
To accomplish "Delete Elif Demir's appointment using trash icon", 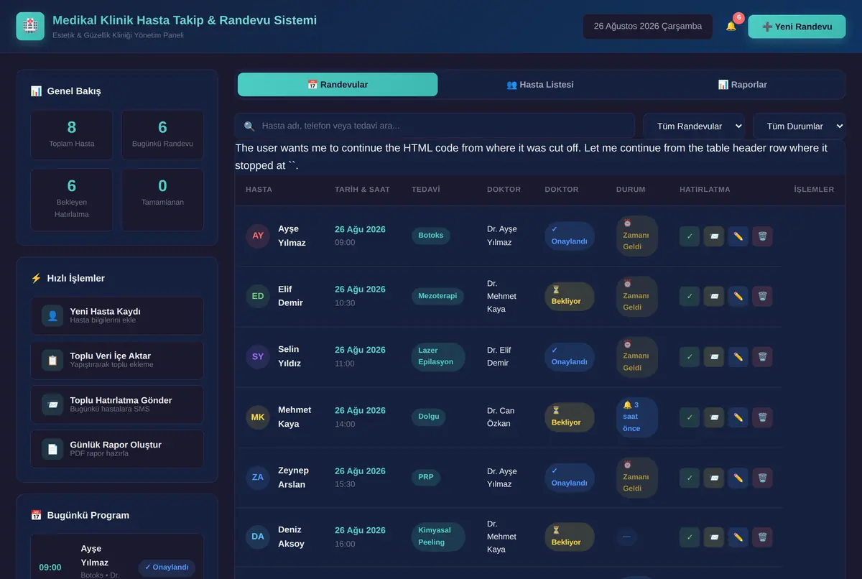I will pos(762,296).
